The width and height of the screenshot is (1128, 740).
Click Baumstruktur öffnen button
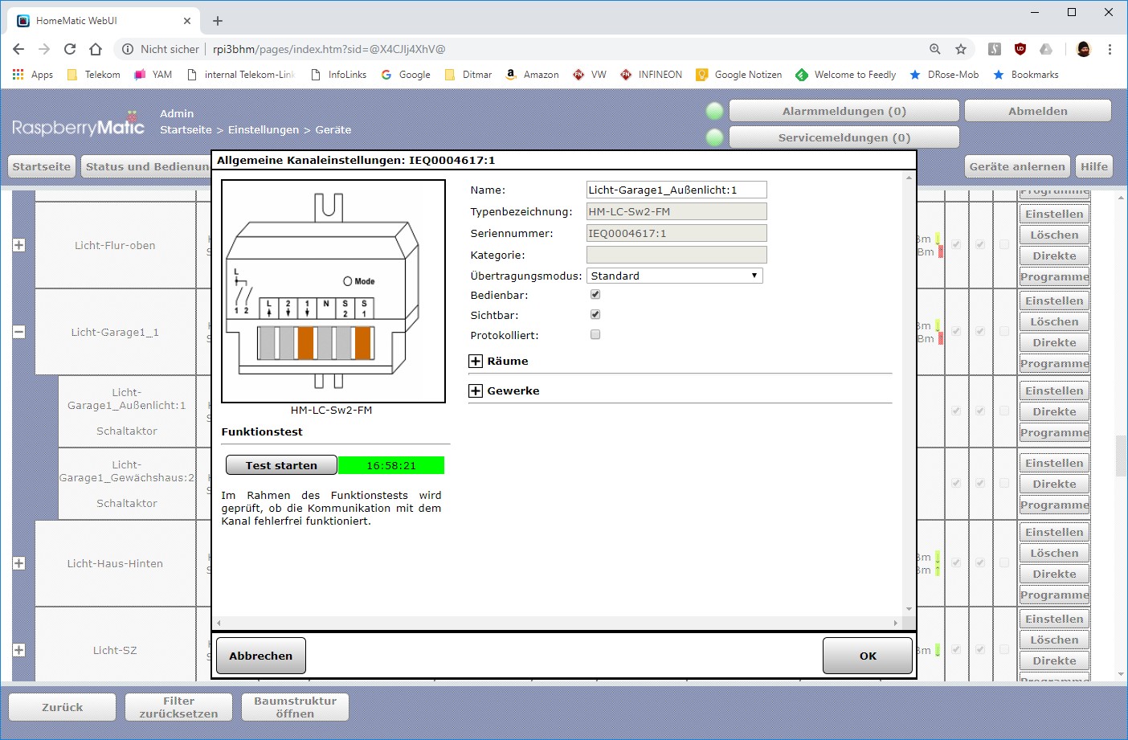tap(295, 707)
